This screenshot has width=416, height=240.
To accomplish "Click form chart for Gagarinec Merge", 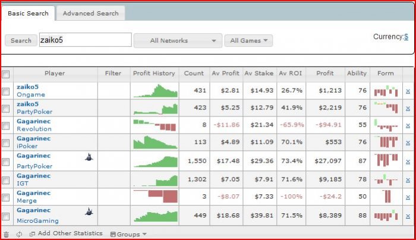I will click(386, 196).
